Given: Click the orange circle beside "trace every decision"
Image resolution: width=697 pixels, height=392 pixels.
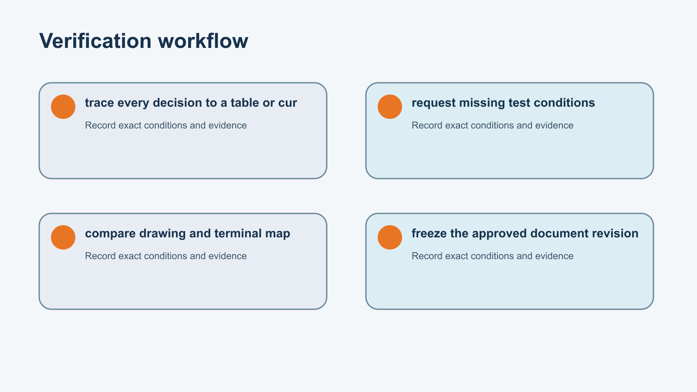Looking at the screenshot, I should (63, 107).
